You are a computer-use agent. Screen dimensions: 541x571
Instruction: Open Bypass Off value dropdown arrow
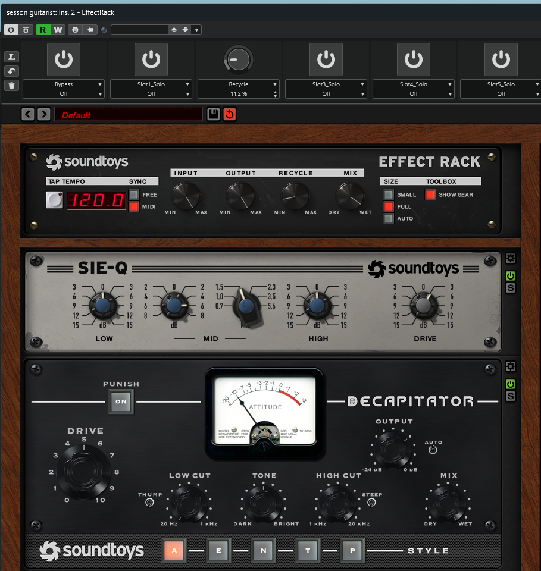pyautogui.click(x=100, y=94)
